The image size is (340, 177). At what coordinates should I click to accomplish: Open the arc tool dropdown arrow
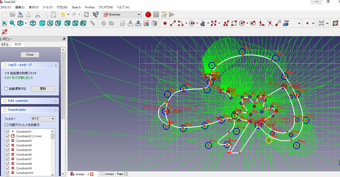coord(186,23)
